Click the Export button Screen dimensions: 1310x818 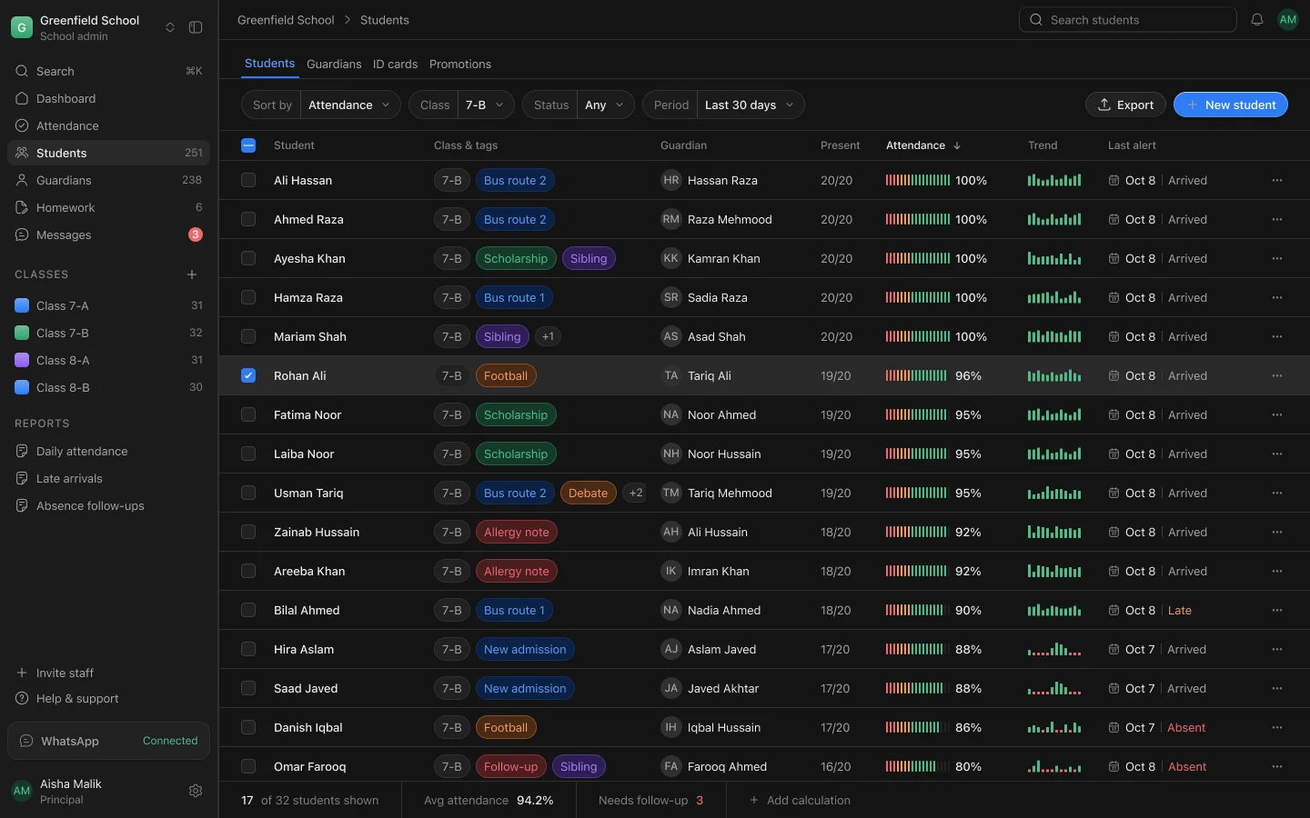1125,105
